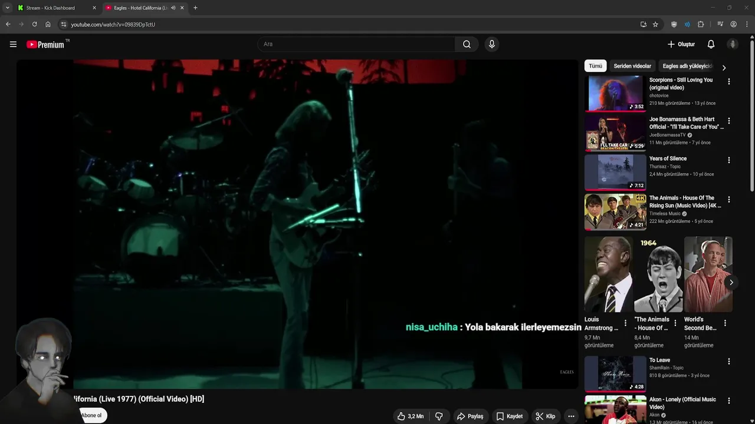Open the browser profile icon
This screenshot has height=424, width=755.
point(733,24)
